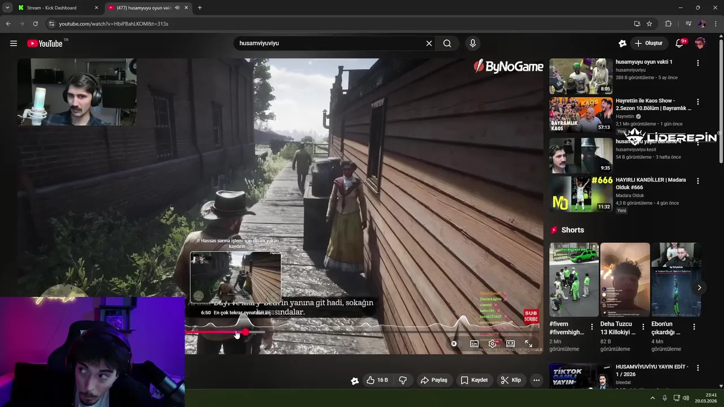Show hidden system tray icons
724x407 pixels.
[x=653, y=398]
